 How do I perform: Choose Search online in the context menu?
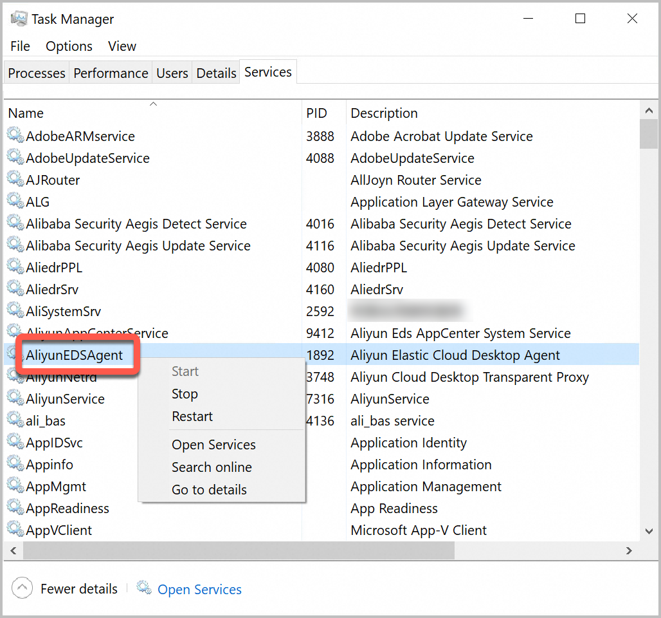click(x=221, y=467)
